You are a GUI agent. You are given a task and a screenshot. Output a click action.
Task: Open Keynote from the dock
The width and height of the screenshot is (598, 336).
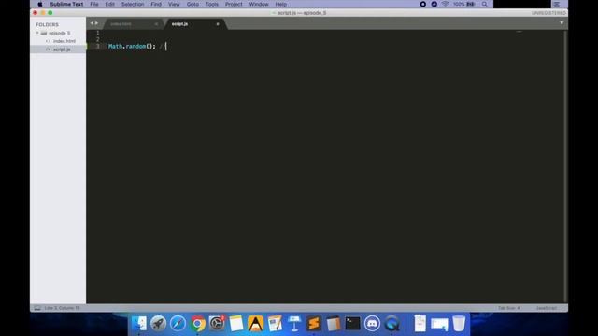tap(294, 324)
